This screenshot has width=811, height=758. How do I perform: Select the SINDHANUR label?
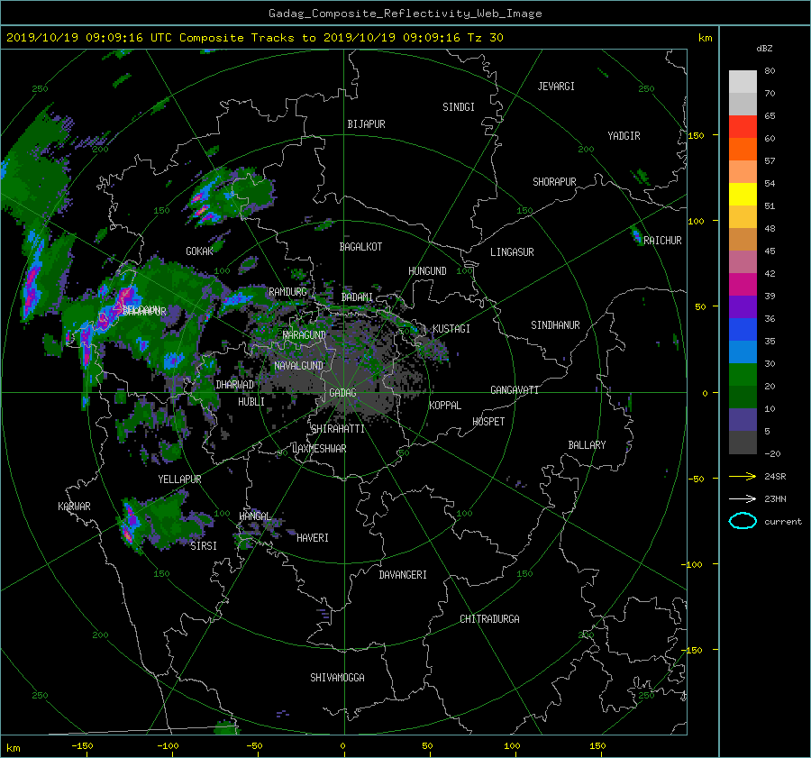click(x=555, y=325)
